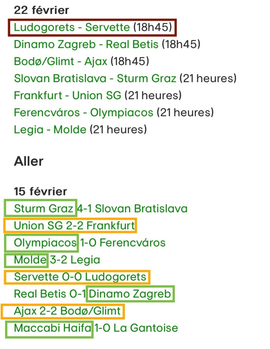Click the "Aller" section heading
Viewport: 270px width, 349px height.
(29, 161)
